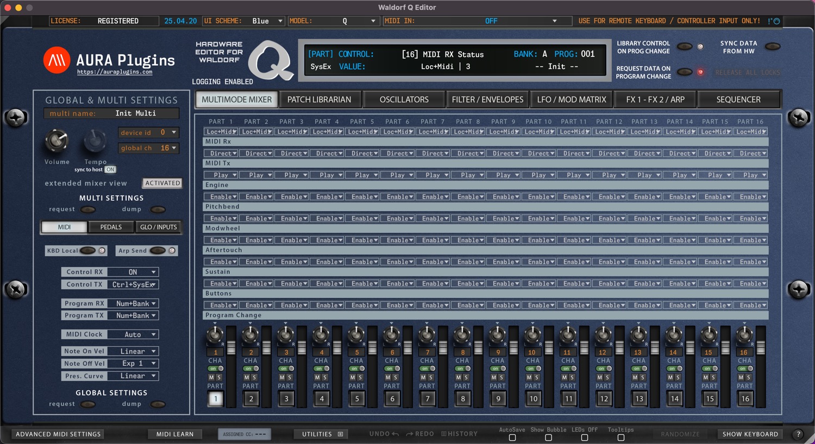Click the AURA Plugins red logo icon
The image size is (815, 444).
tap(57, 60)
